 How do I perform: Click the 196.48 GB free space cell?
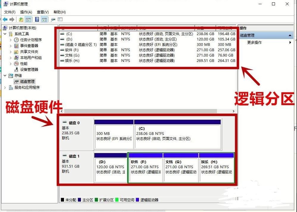[226, 34]
